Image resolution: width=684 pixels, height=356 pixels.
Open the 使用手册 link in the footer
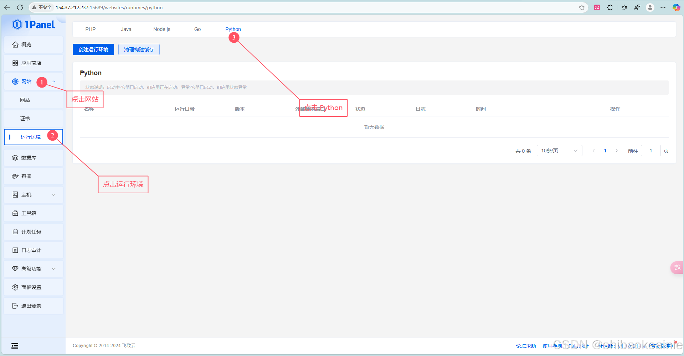(x=552, y=346)
